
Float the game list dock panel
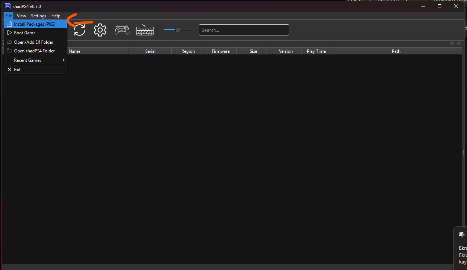tap(452, 43)
